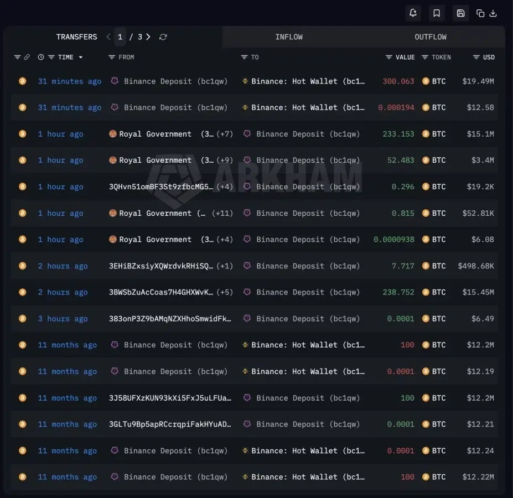Open the TOKEN column filter
This screenshot has width=513, height=498.
pos(424,57)
